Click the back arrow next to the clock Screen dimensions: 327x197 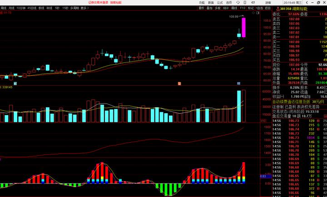point(307,3)
